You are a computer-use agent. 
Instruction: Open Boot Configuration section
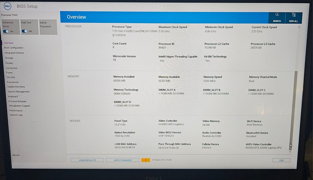pos(14,48)
